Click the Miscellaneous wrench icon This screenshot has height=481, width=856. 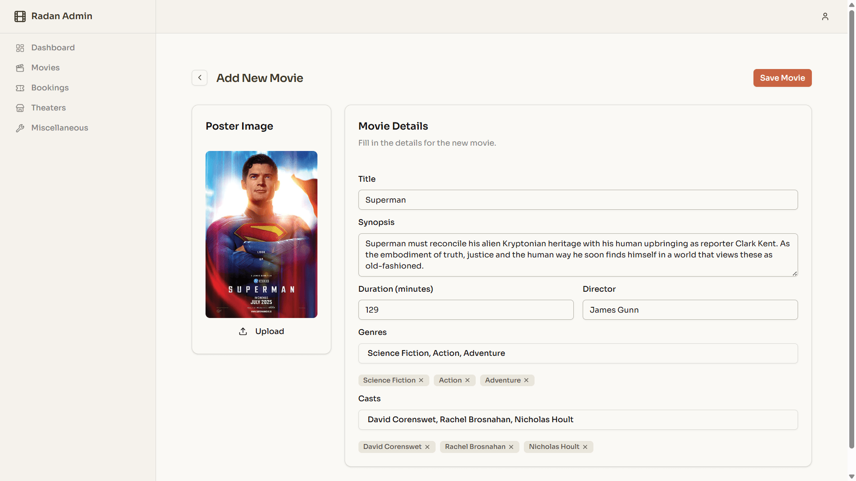point(20,128)
